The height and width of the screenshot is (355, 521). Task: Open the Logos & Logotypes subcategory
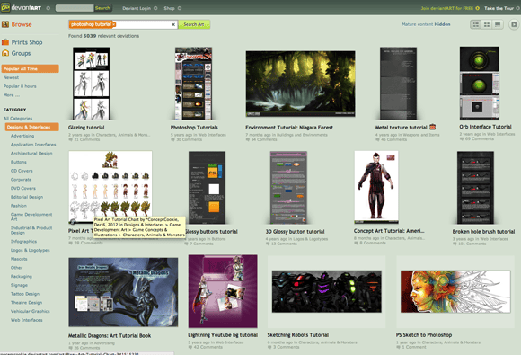[31, 250]
